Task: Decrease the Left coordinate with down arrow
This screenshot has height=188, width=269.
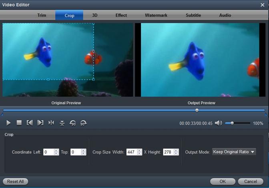Action: pos(56,154)
